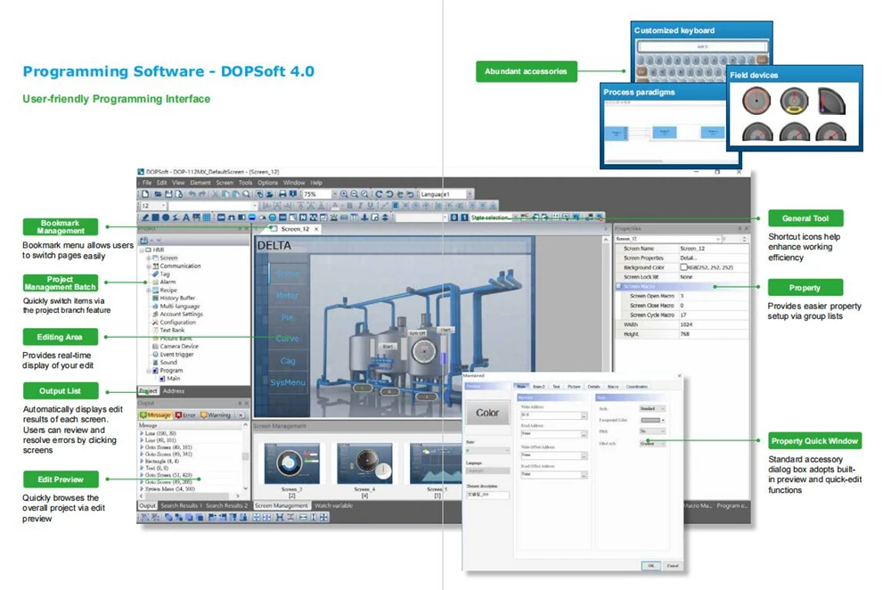Collapse the Screen Macro property group
Screen dimensions: 891x590
(x=619, y=286)
